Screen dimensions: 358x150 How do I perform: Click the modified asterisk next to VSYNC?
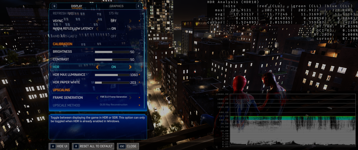tap(139, 21)
